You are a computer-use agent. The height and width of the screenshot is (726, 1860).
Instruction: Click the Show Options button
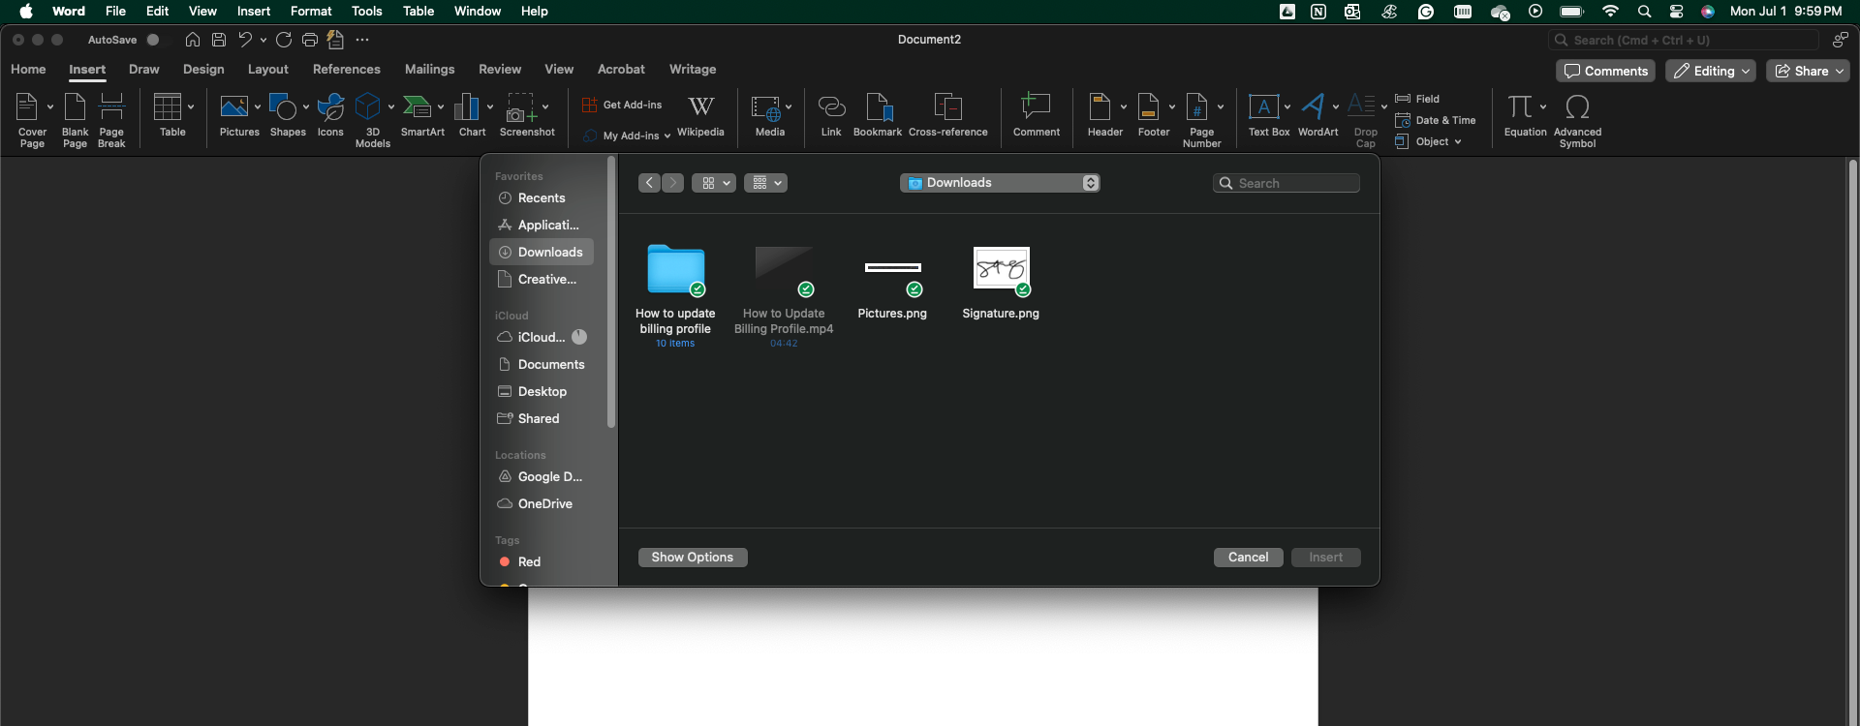pyautogui.click(x=692, y=558)
